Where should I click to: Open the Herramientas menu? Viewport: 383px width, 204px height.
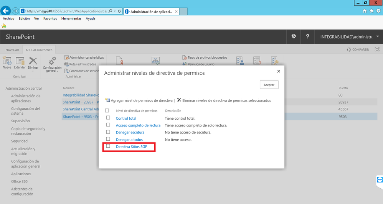(71, 18)
